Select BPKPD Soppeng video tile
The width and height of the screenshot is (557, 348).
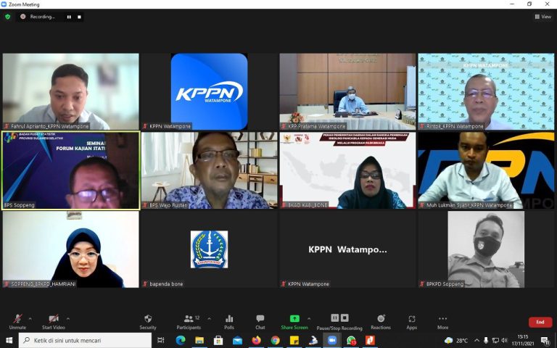(x=486, y=249)
